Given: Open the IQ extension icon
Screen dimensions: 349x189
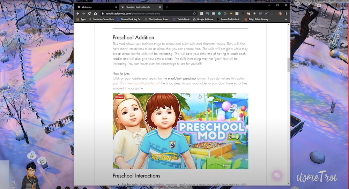Looking at the screenshot, I should [207, 14].
